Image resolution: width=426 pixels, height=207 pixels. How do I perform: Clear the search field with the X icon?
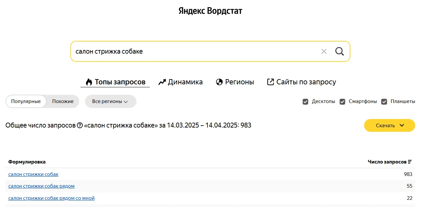324,51
